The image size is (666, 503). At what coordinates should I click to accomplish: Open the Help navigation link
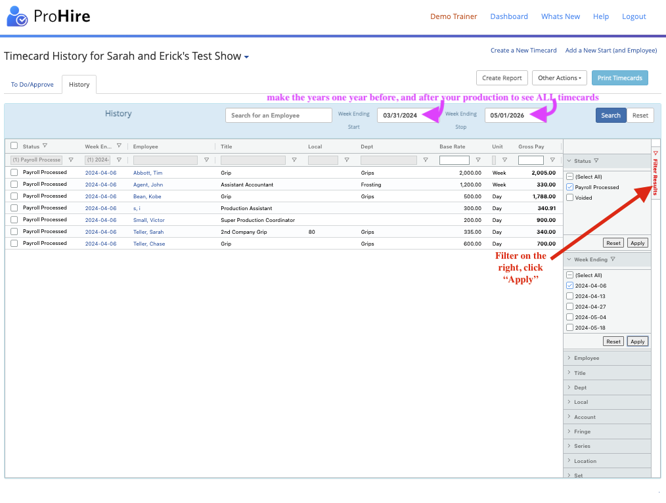(600, 16)
